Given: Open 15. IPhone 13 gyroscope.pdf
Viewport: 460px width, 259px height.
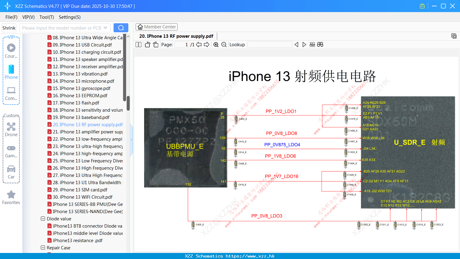Looking at the screenshot, I should pos(79,88).
